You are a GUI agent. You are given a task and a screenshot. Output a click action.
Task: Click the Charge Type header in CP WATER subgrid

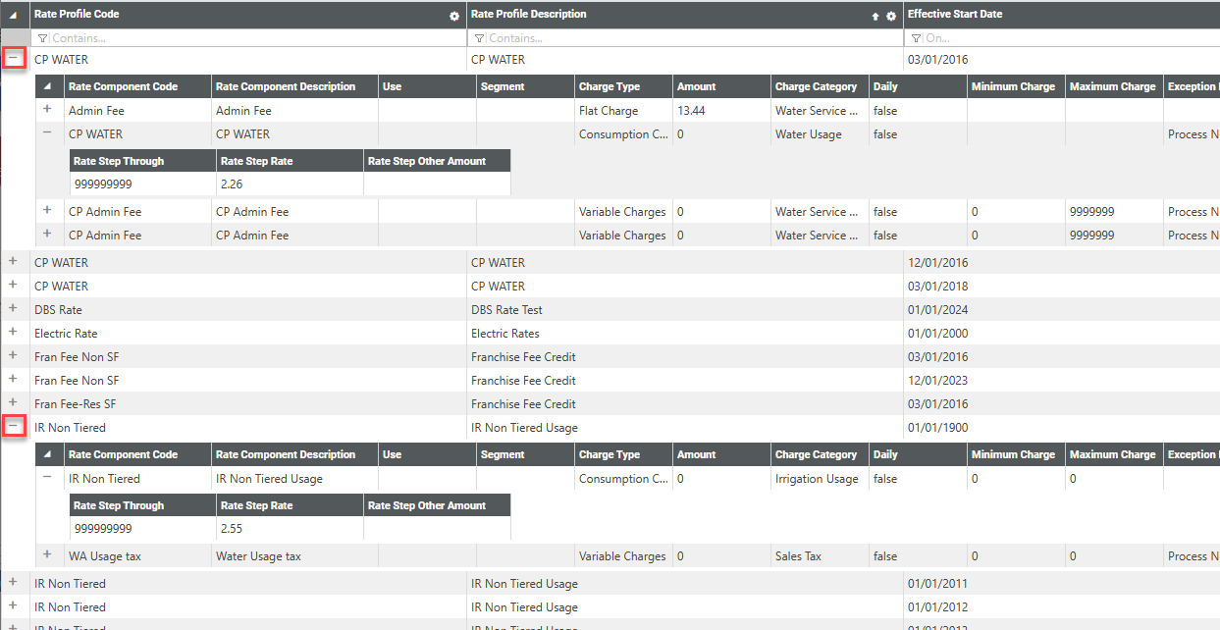(x=609, y=86)
